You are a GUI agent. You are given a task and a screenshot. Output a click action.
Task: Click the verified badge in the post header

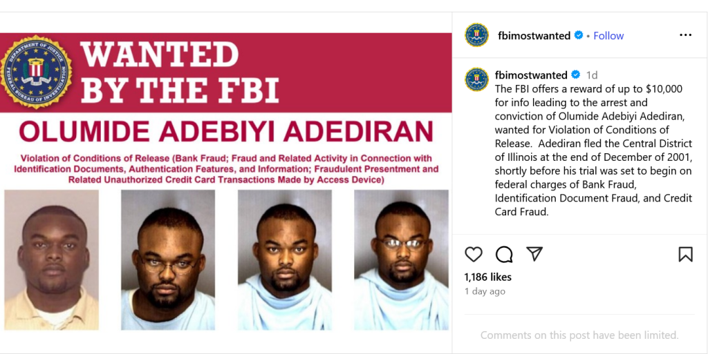579,35
